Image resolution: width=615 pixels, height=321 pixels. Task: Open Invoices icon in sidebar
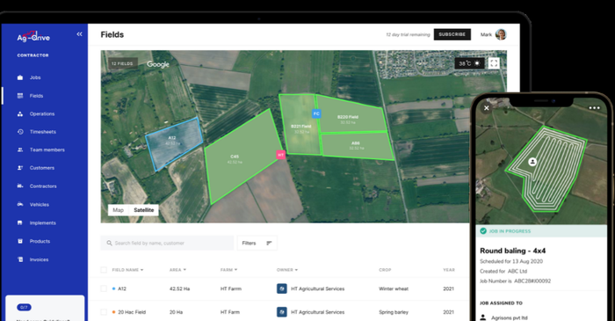click(20, 259)
